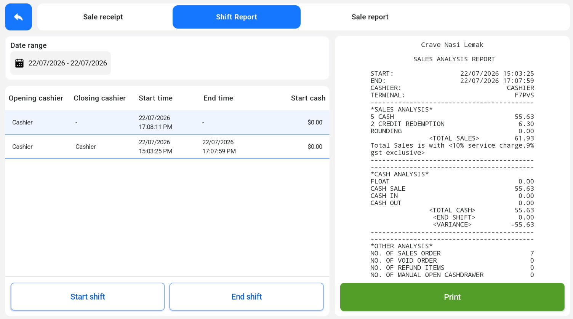This screenshot has width=573, height=319.
Task: Select shift row starting 15:03:25 PM
Action: pos(167,147)
